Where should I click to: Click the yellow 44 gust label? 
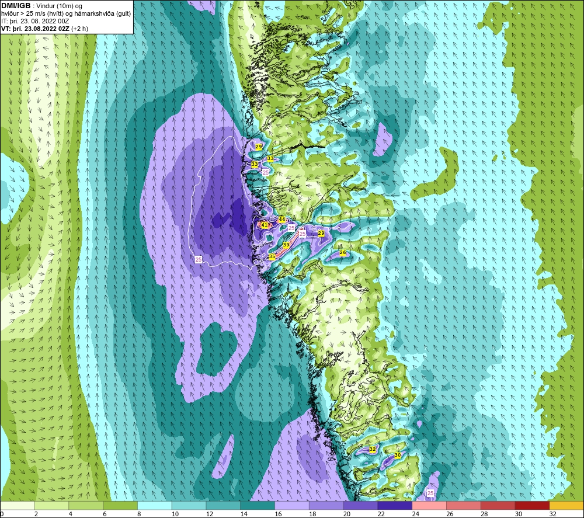282,220
